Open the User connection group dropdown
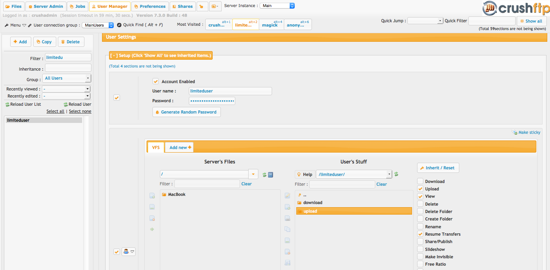 click(98, 25)
